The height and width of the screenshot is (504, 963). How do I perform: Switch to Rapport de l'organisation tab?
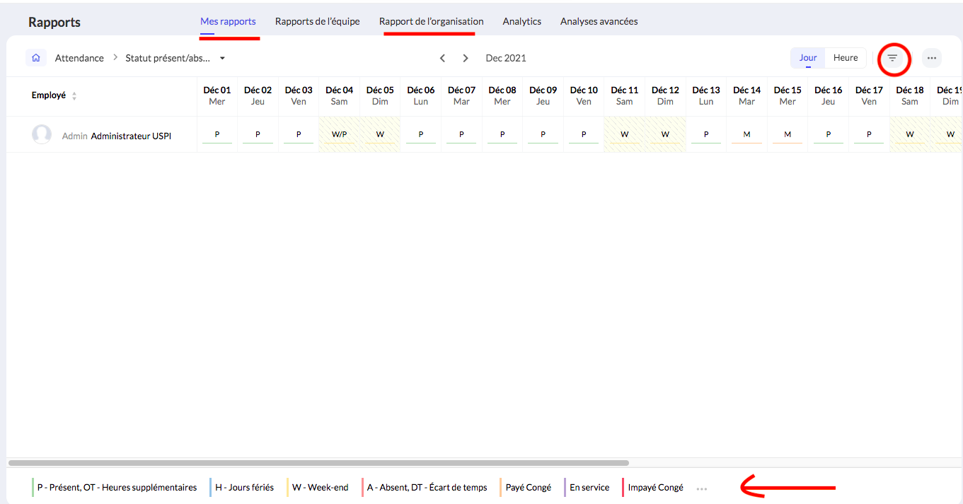[x=431, y=21]
